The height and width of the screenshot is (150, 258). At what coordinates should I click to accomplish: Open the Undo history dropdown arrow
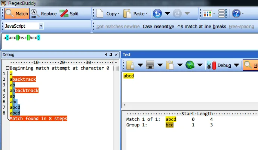pyautogui.click(x=167, y=13)
